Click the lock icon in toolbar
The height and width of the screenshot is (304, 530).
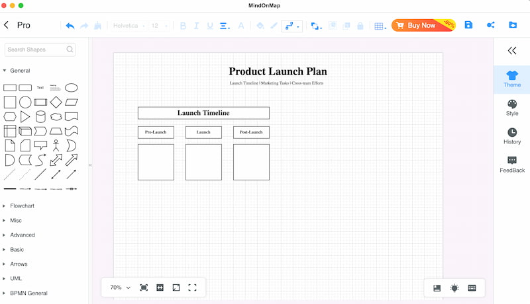click(x=360, y=26)
